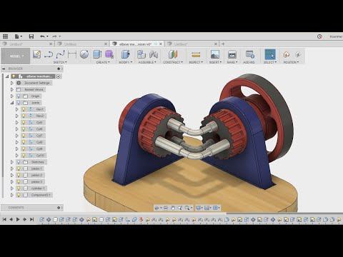The height and width of the screenshot is (257, 343).
Task: Expand the Named Views node
Action: click(12, 89)
